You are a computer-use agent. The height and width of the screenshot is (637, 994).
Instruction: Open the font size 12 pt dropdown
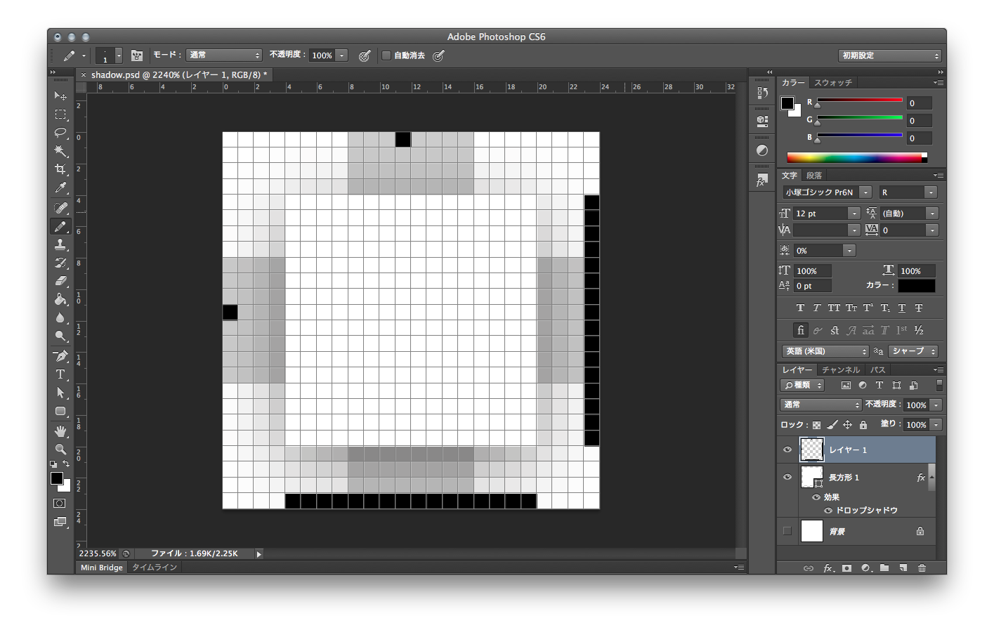(854, 214)
